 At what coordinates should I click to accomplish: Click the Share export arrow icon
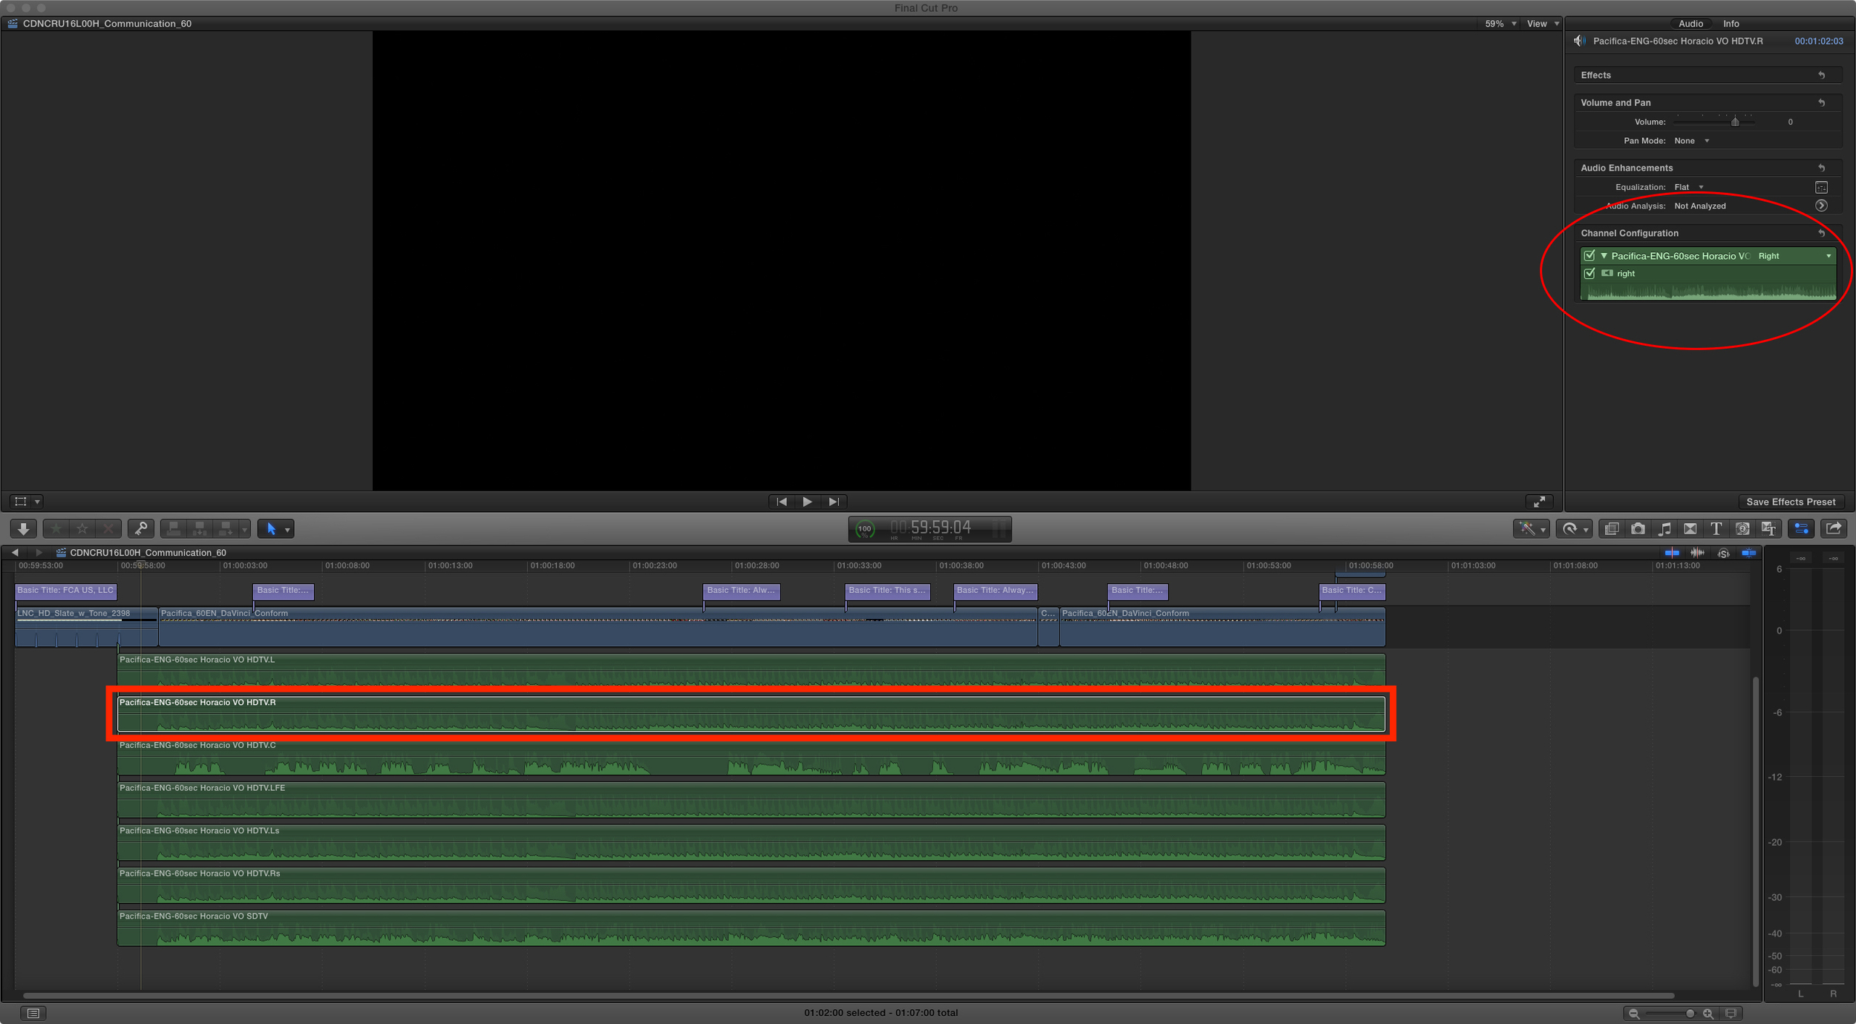pyautogui.click(x=1834, y=529)
